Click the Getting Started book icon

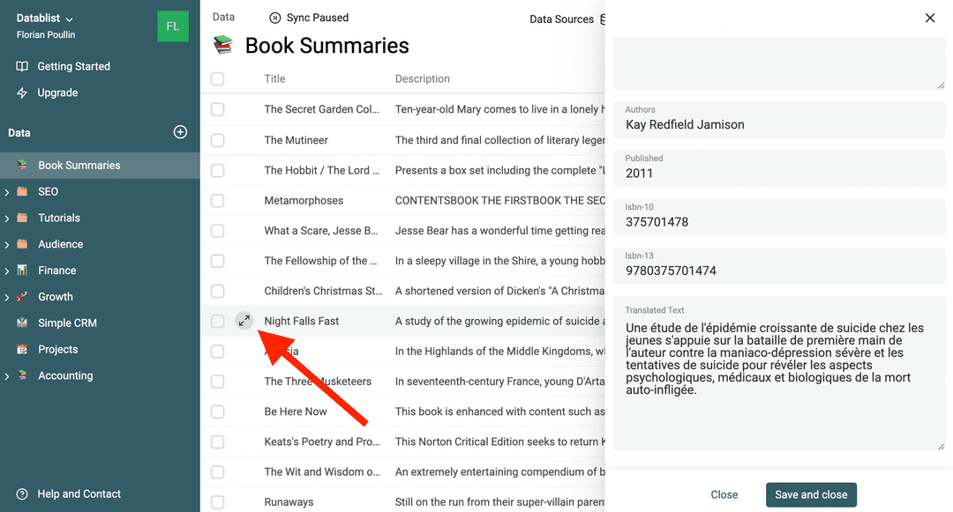pyautogui.click(x=22, y=66)
